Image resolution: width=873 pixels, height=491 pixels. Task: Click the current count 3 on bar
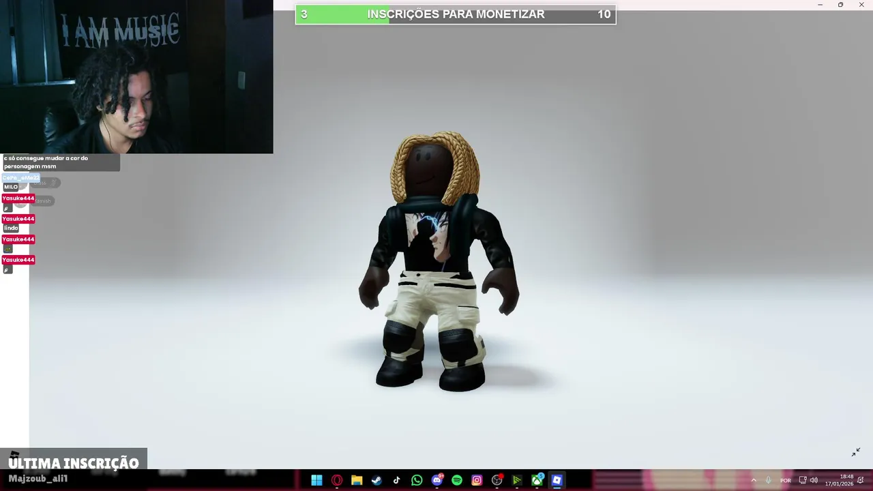pyautogui.click(x=304, y=14)
